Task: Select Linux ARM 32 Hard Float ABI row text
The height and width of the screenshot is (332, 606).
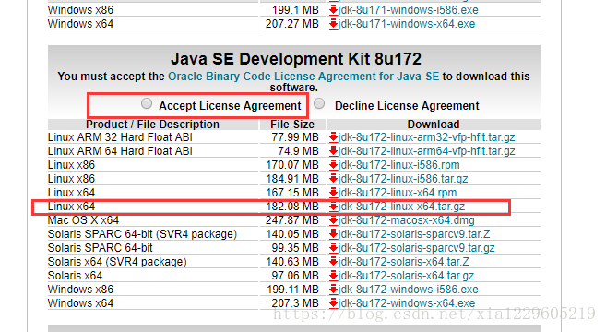Action: point(120,137)
